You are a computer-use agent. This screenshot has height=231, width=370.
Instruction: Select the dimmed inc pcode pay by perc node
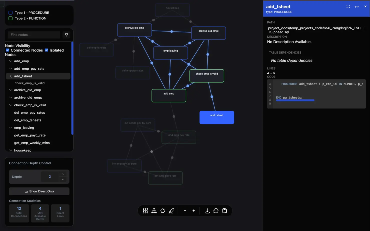[x=138, y=125]
